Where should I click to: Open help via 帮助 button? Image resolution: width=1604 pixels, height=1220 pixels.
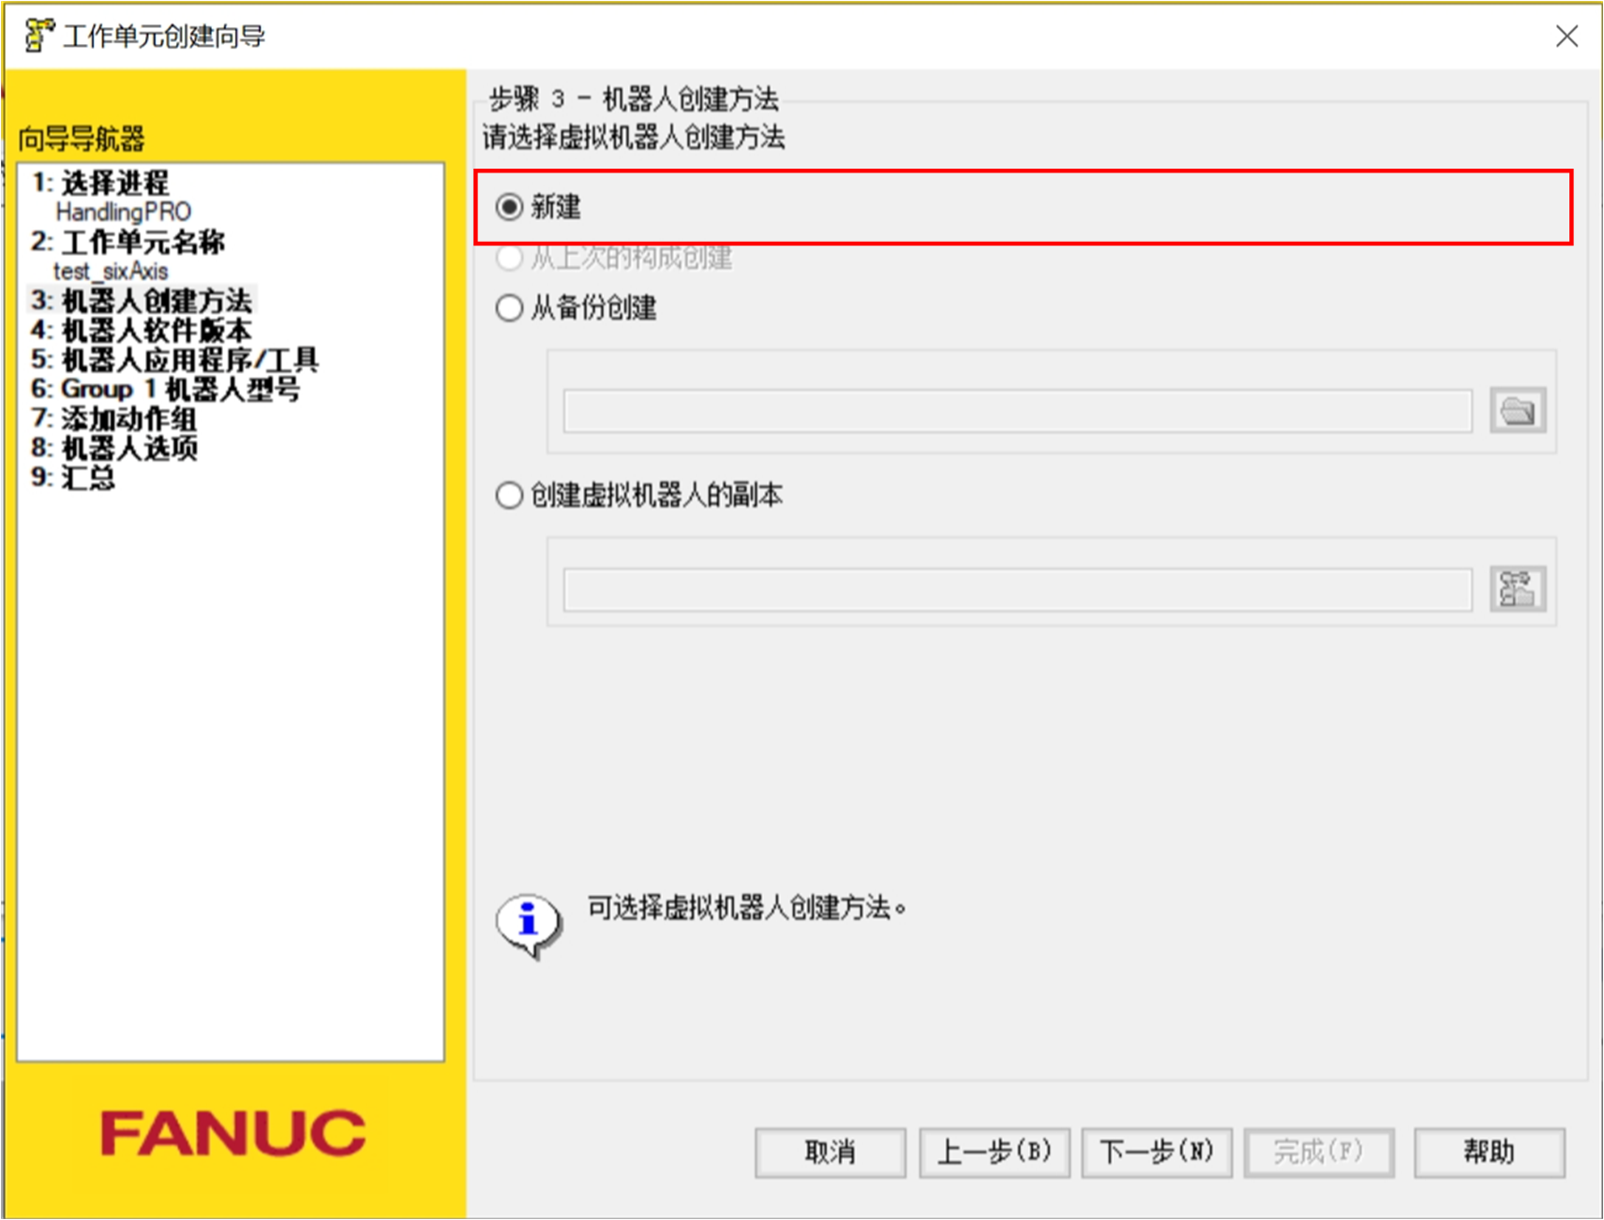coord(1488,1152)
